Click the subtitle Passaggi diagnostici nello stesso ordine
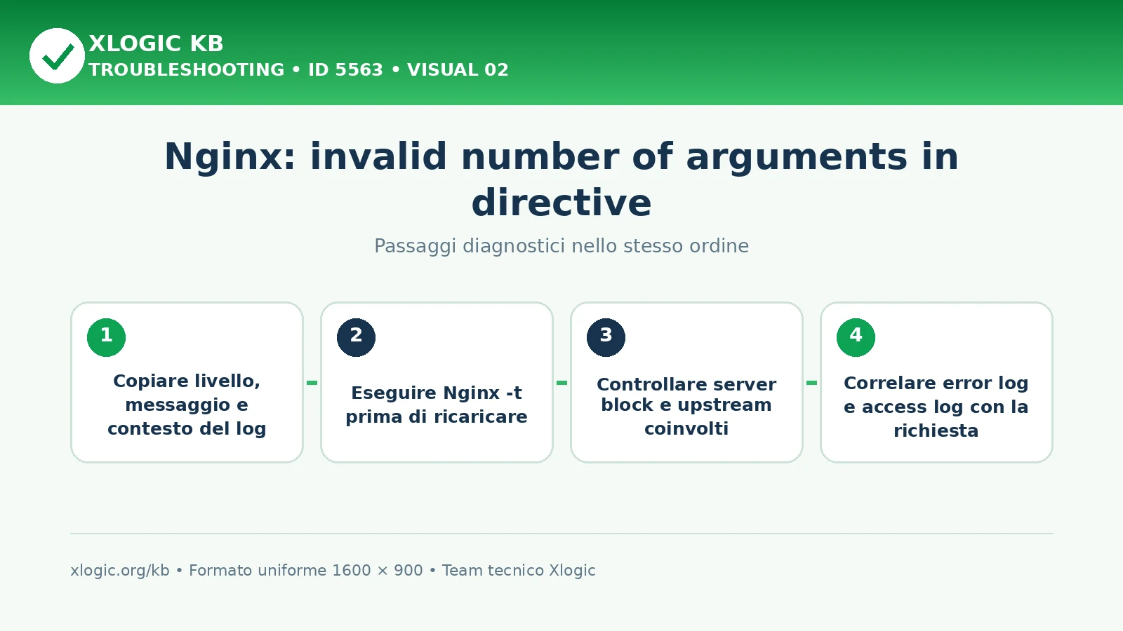 pyautogui.click(x=561, y=246)
